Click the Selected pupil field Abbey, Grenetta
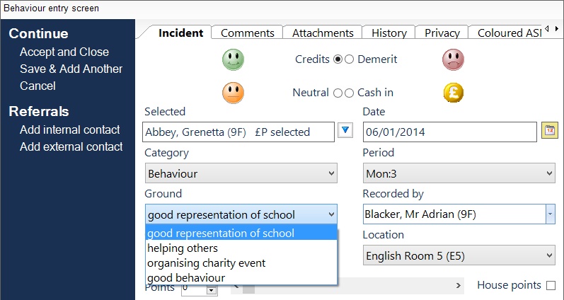This screenshot has width=564, height=300. click(238, 132)
